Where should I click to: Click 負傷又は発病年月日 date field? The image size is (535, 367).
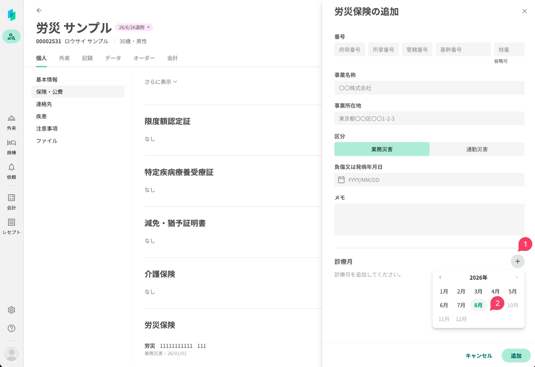coord(430,180)
